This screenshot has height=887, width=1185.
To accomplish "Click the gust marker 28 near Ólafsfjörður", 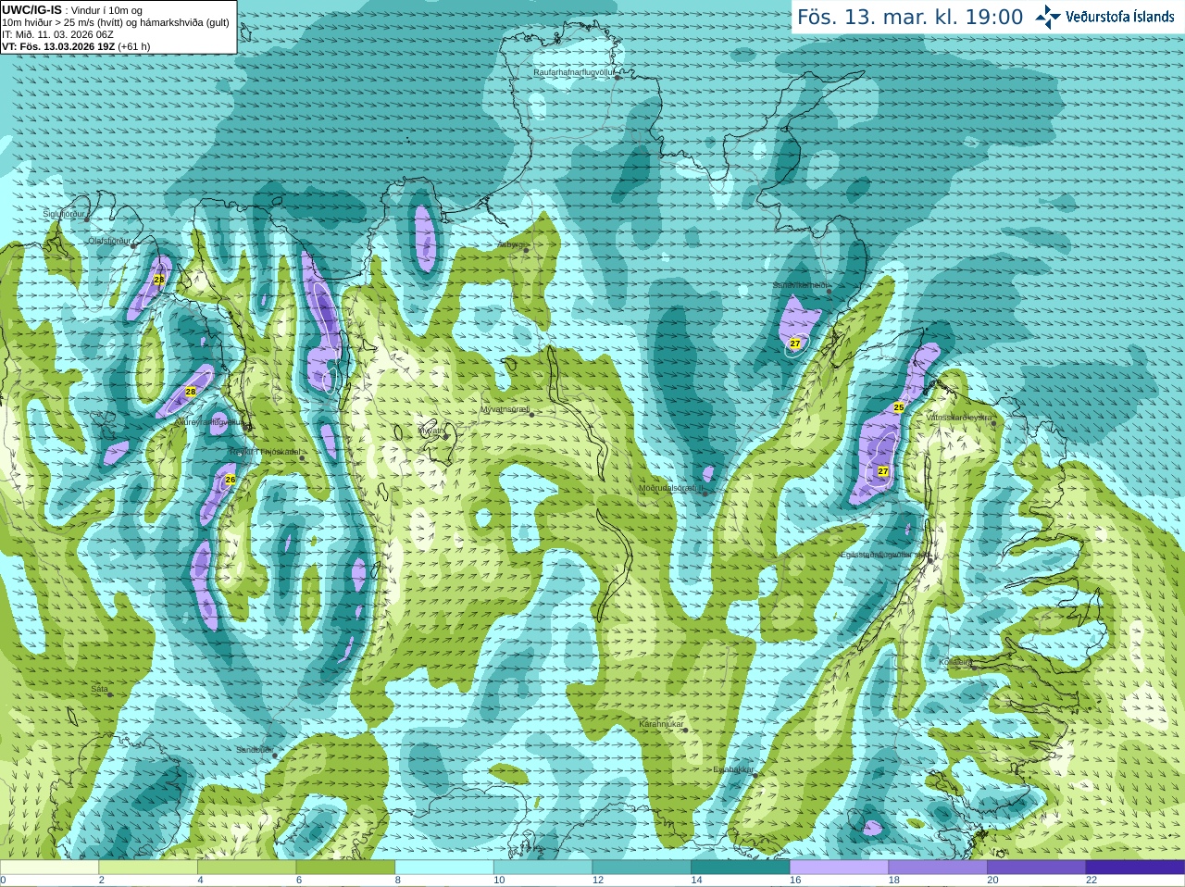I will (x=158, y=280).
